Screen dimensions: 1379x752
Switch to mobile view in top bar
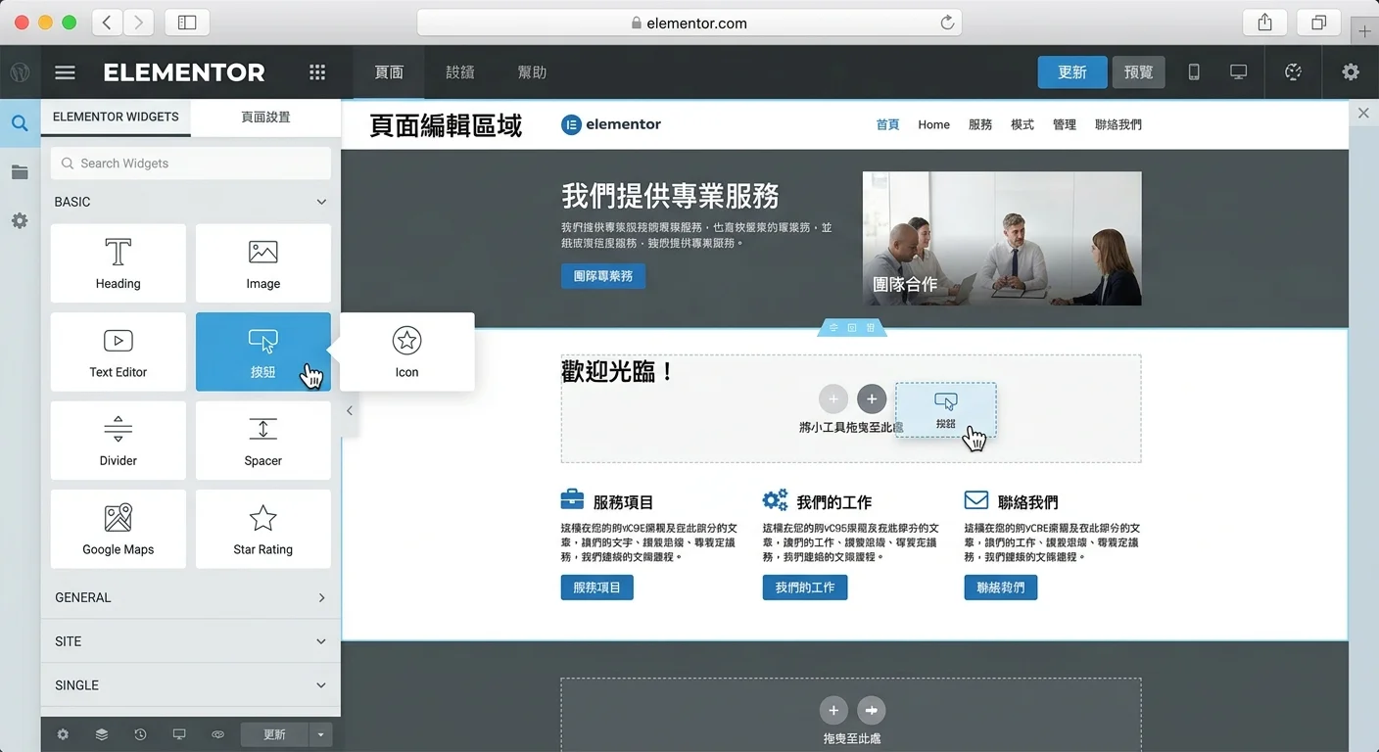1193,71
